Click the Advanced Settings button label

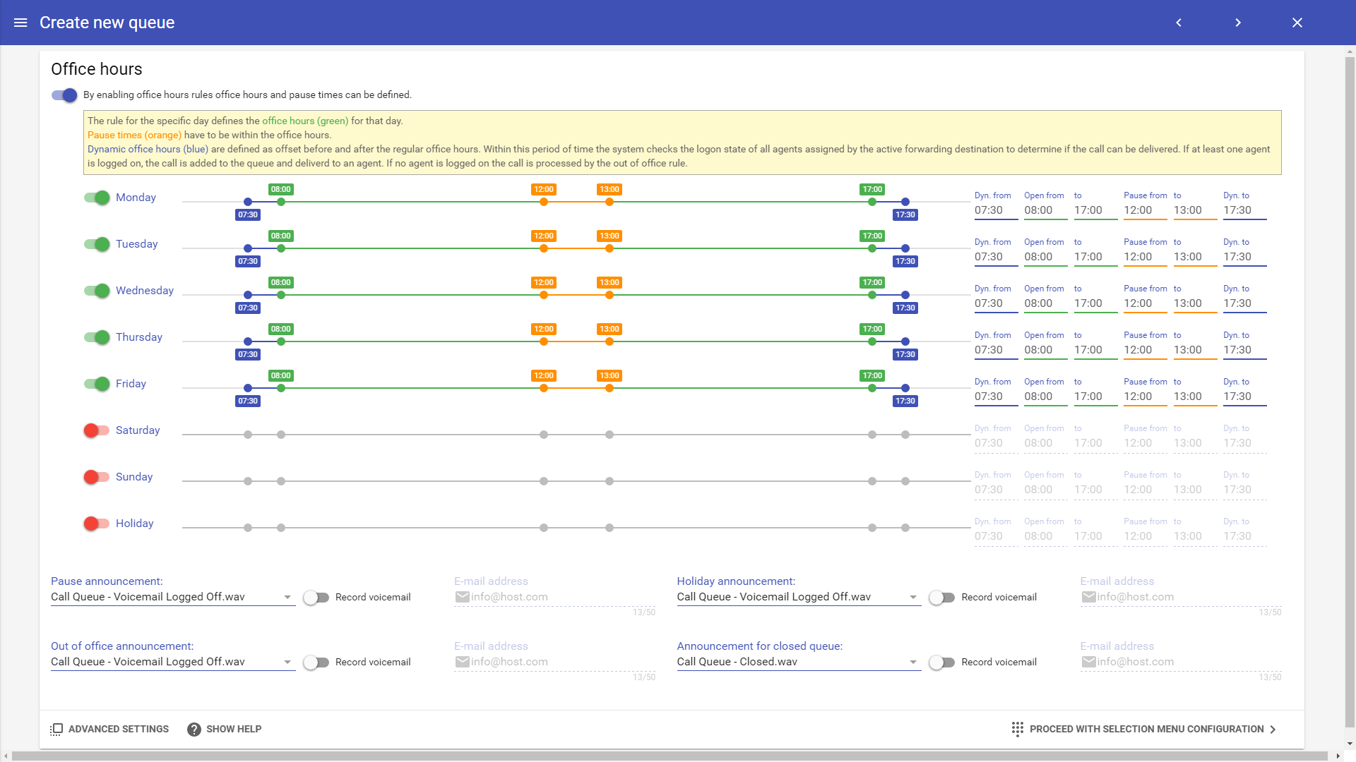119,729
